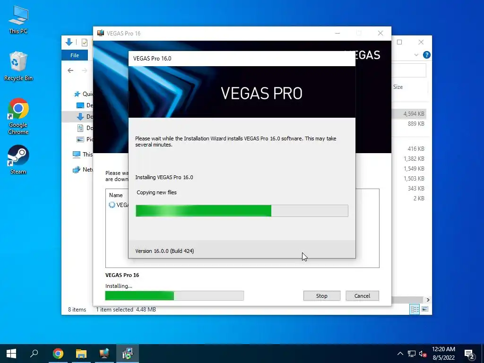Select Quick access in Explorer sidebar
The image size is (484, 363).
[83, 94]
